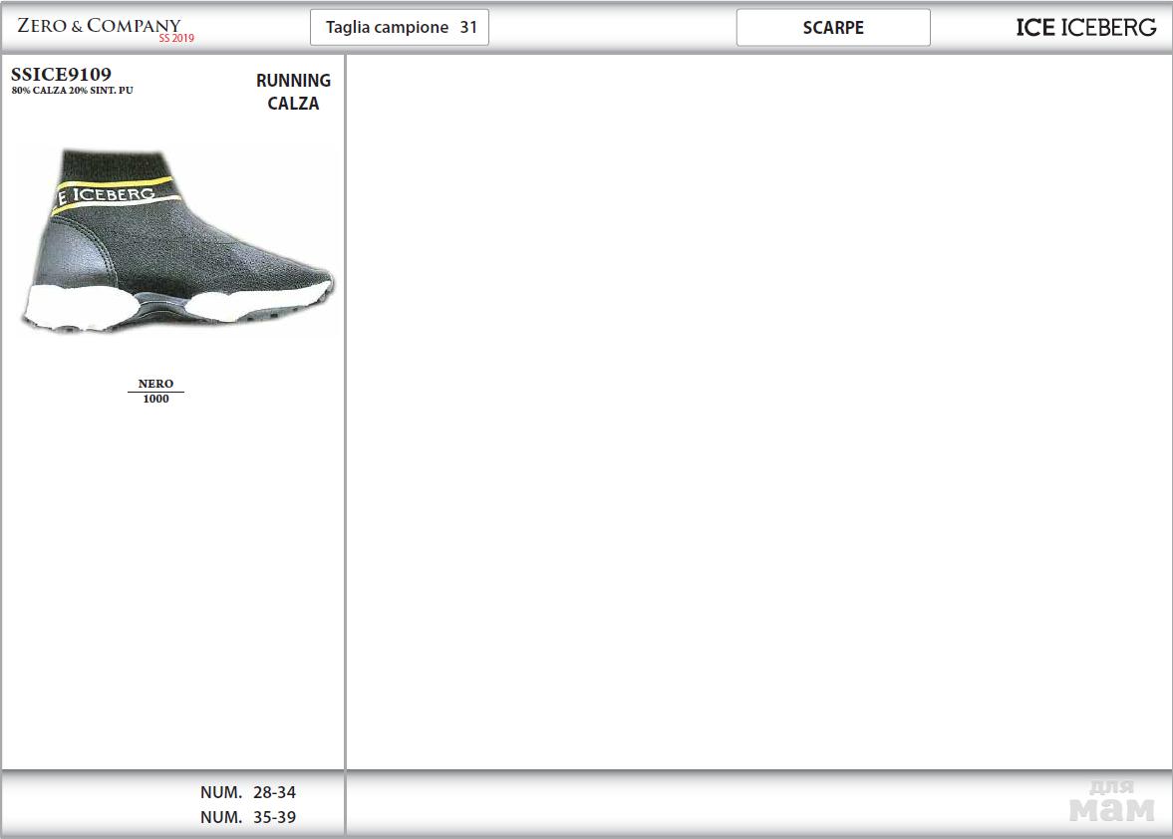Choose the NUM. 28-34 size range
The image size is (1173, 839).
click(248, 793)
